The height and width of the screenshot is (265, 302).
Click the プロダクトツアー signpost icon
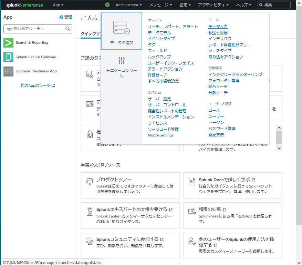[90, 181]
